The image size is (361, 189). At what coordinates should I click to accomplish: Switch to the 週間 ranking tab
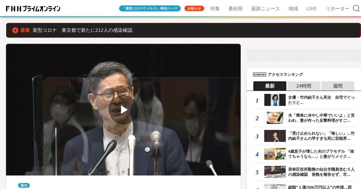click(x=338, y=86)
